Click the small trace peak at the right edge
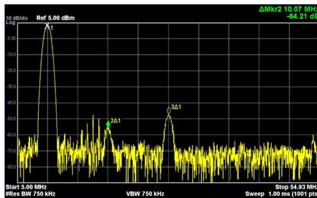This screenshot has width=317, height=198. 314,139
